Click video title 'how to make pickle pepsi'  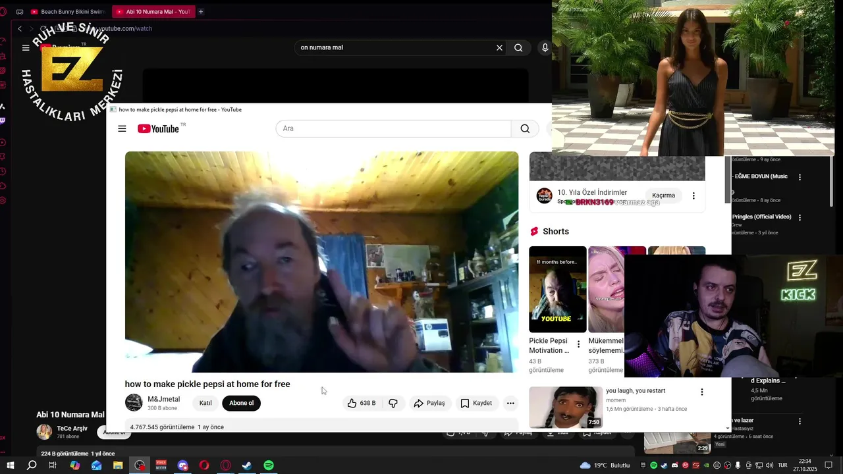click(x=207, y=384)
